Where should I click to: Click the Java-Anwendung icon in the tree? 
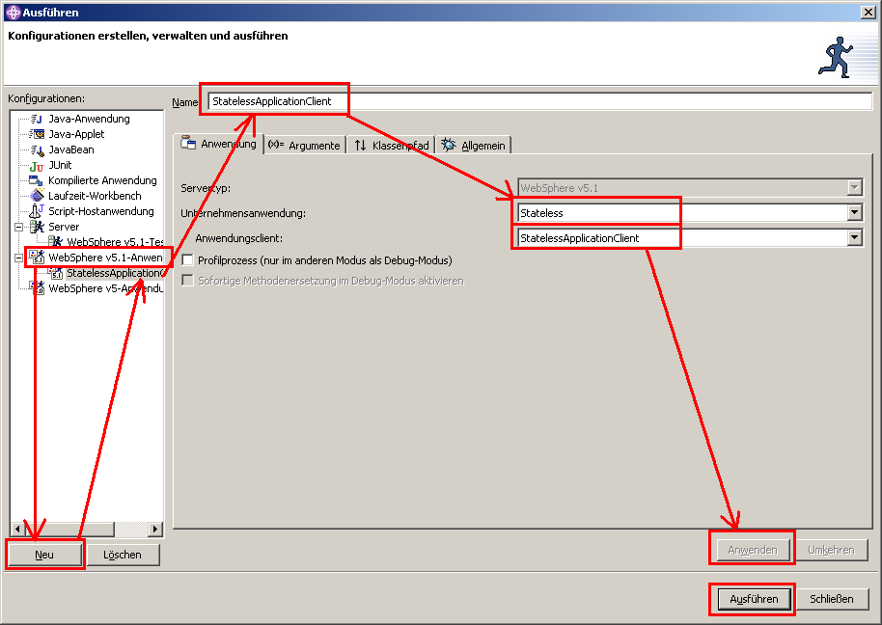(37, 119)
